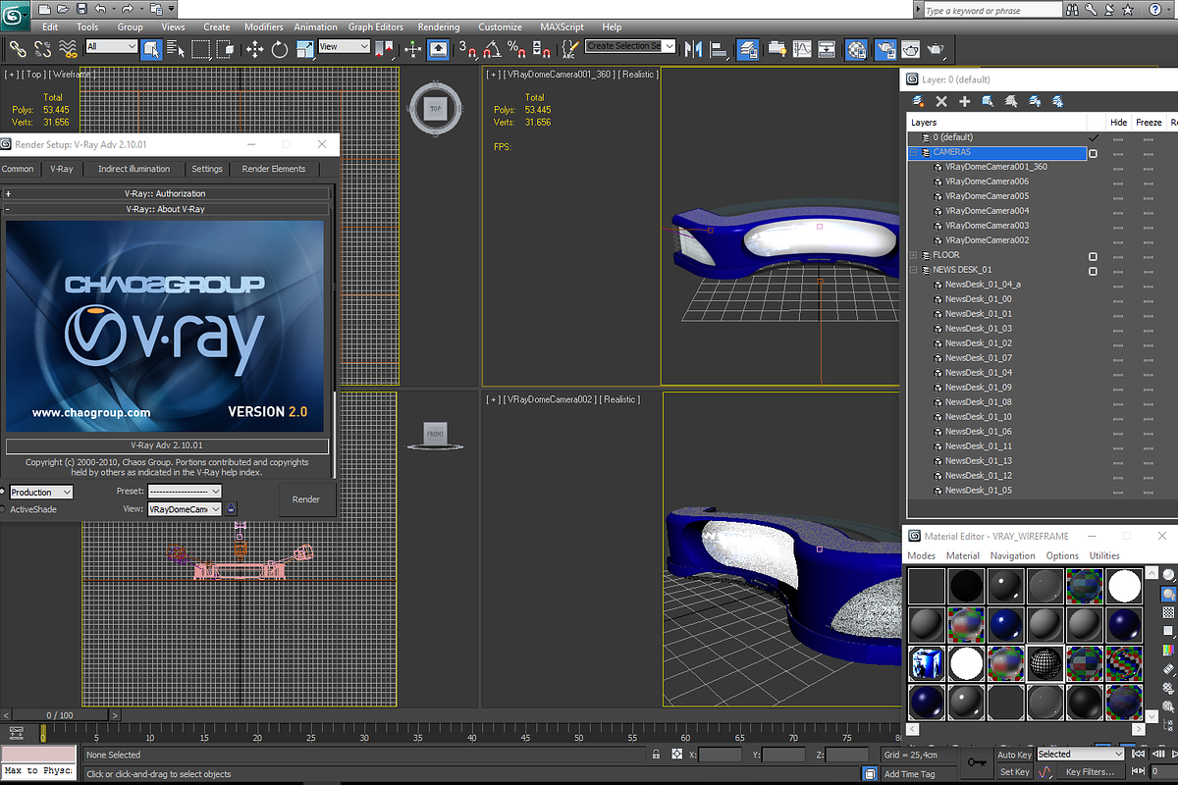Toggle lock view padlock in Render Setup
Screen dimensions: 1178x785
[x=231, y=508]
